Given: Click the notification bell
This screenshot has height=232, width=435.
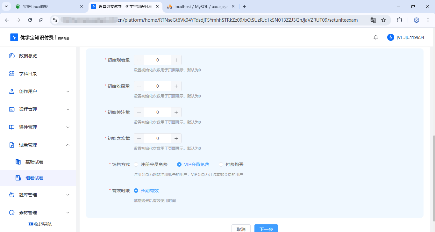Looking at the screenshot, I should click(x=376, y=37).
